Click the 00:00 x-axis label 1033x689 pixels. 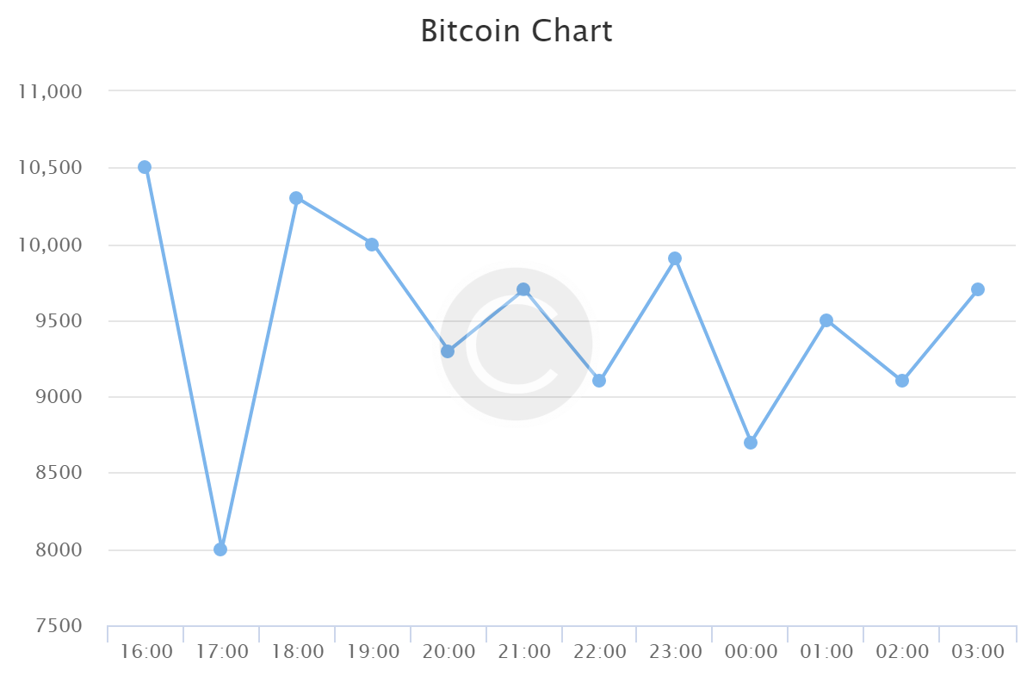pyautogui.click(x=752, y=651)
